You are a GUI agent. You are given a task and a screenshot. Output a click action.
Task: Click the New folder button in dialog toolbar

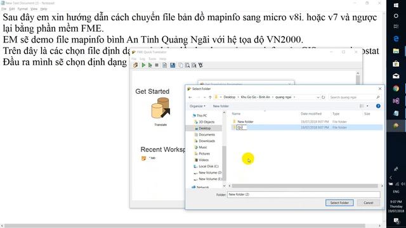[221, 106]
